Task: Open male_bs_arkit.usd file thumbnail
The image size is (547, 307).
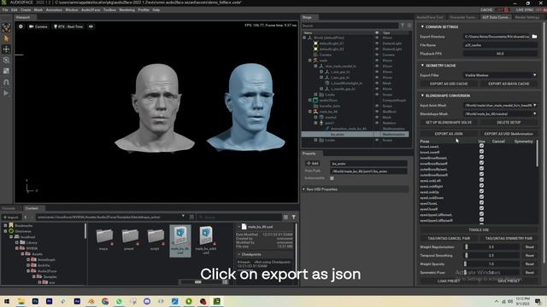Action: coord(206,240)
